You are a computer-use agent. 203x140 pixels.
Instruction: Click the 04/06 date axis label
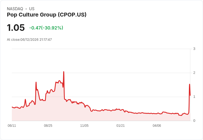pyautogui.click(x=157, y=126)
